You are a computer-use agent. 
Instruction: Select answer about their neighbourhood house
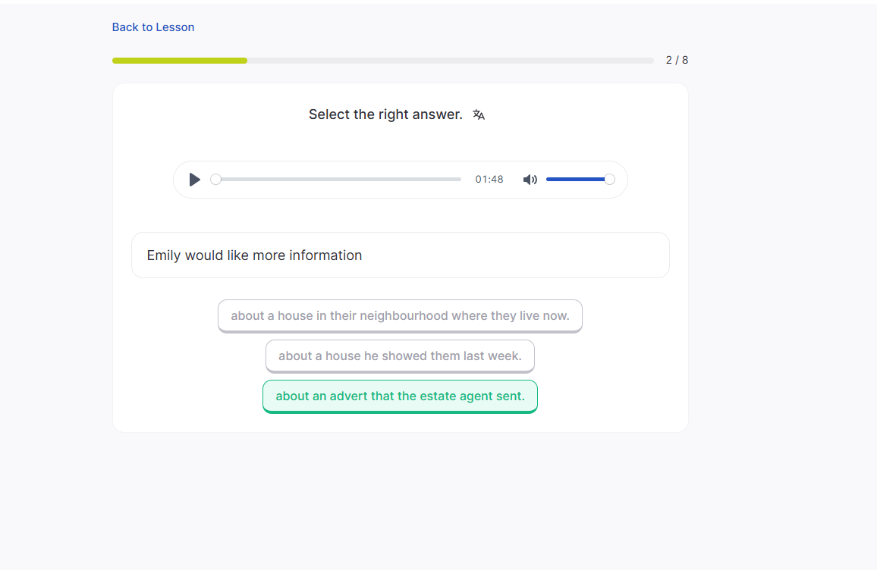[x=400, y=315]
